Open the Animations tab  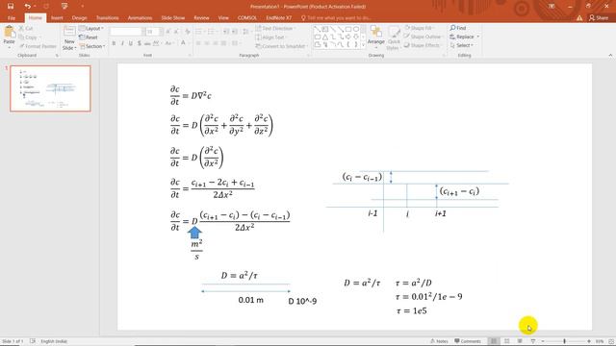pyautogui.click(x=140, y=18)
